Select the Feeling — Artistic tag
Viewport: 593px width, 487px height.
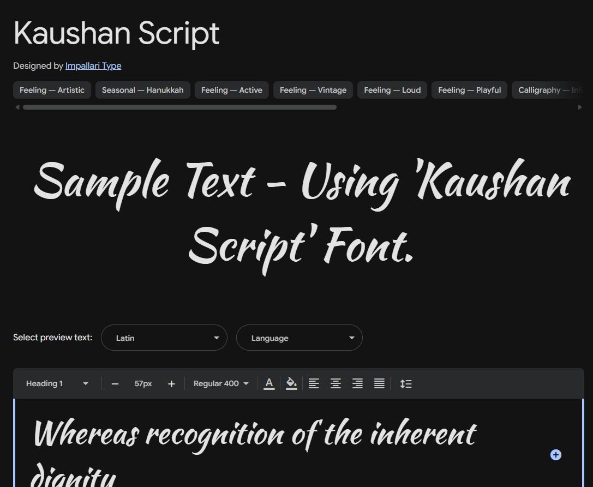click(x=52, y=90)
